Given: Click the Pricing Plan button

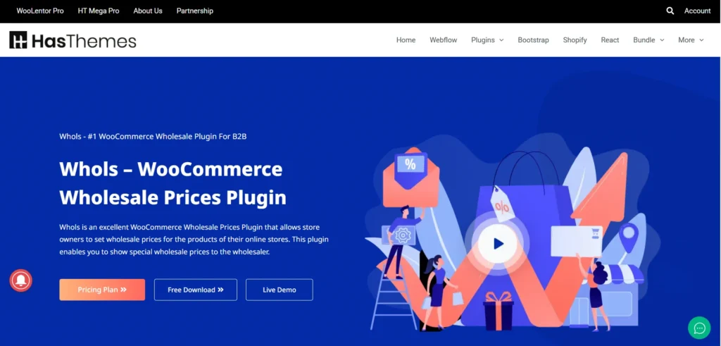Looking at the screenshot, I should tap(102, 290).
